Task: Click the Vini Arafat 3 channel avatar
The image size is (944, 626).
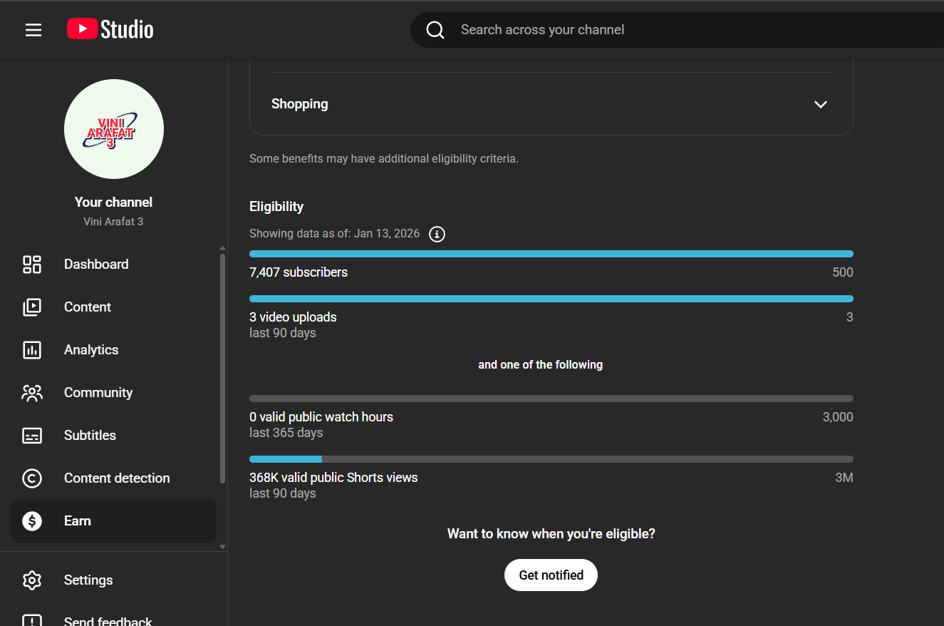Action: point(114,129)
